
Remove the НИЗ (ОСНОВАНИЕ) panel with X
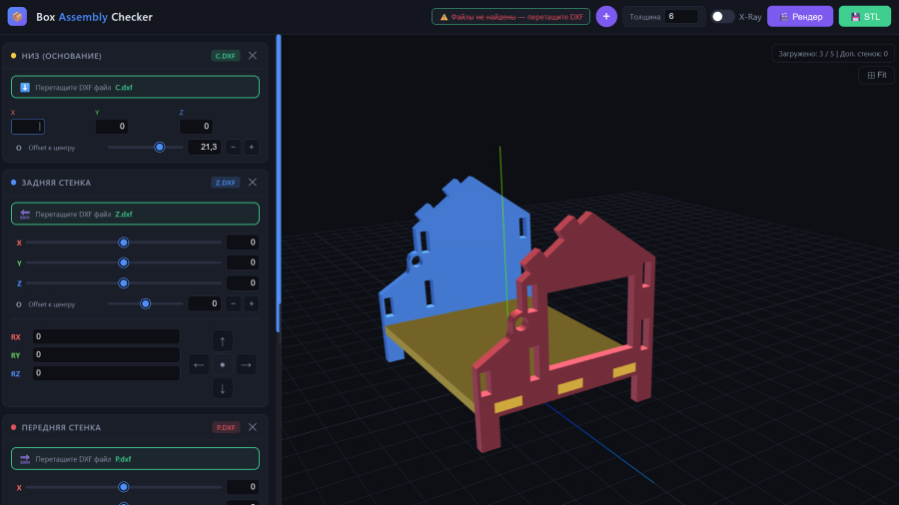[x=253, y=56]
